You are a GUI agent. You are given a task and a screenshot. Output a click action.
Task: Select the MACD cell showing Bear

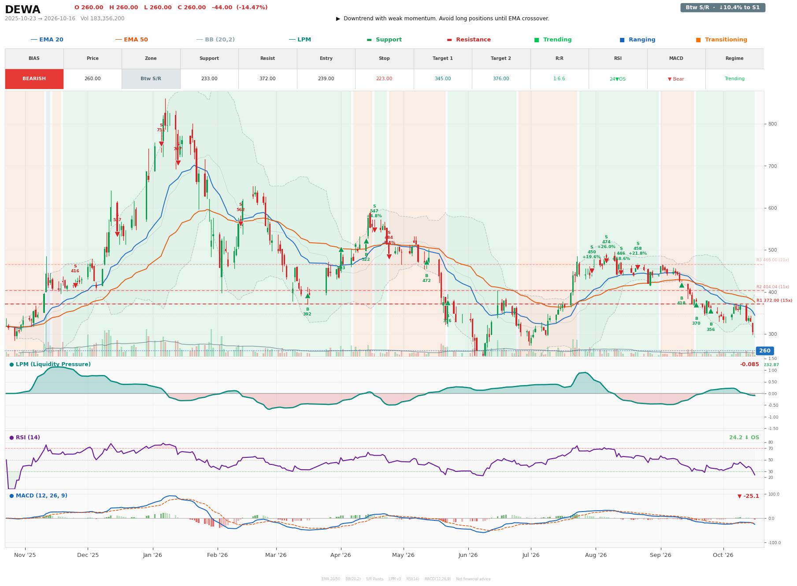coord(676,79)
